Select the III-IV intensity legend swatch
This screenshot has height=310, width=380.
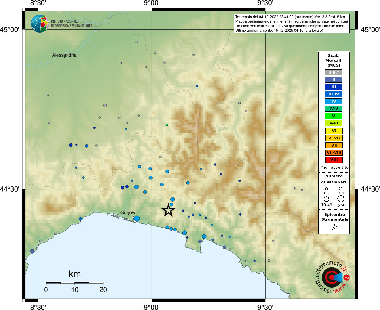334,94
